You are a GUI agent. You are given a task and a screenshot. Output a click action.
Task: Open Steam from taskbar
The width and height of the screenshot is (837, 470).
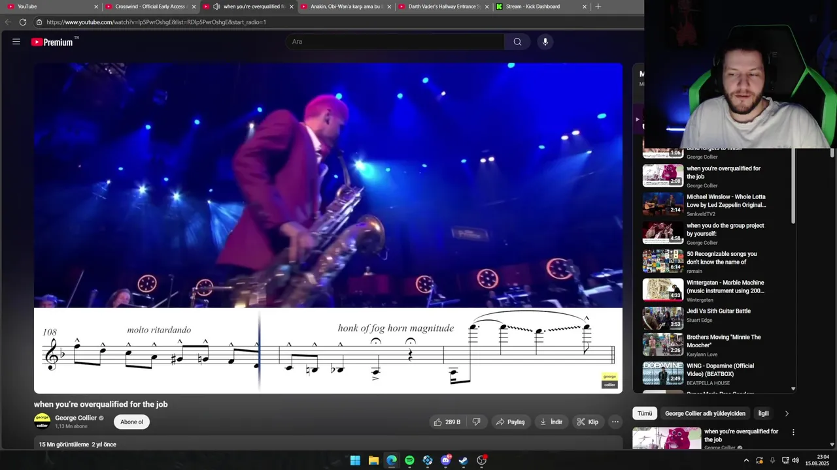(464, 460)
